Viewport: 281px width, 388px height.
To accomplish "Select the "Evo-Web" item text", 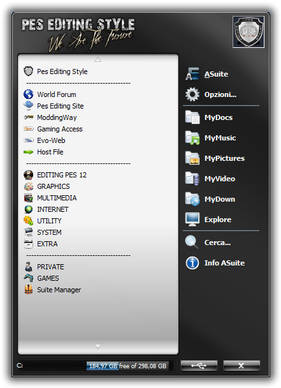I will point(51,140).
